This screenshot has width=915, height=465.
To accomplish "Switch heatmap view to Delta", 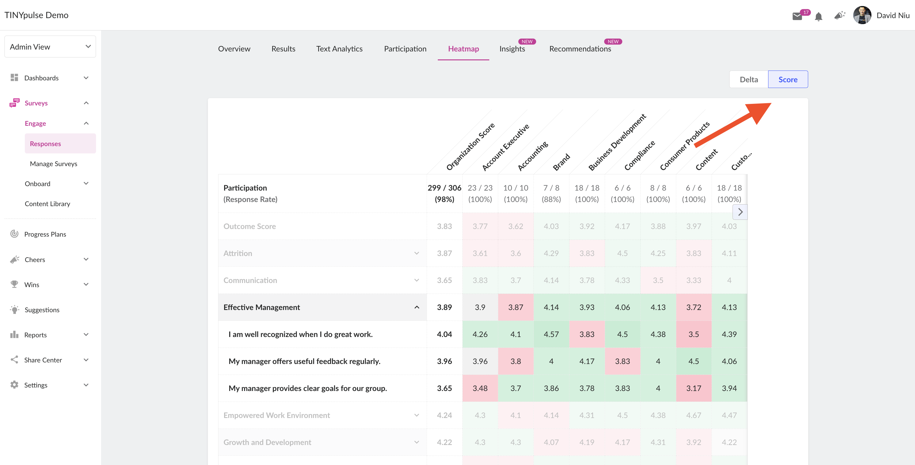I will point(749,79).
